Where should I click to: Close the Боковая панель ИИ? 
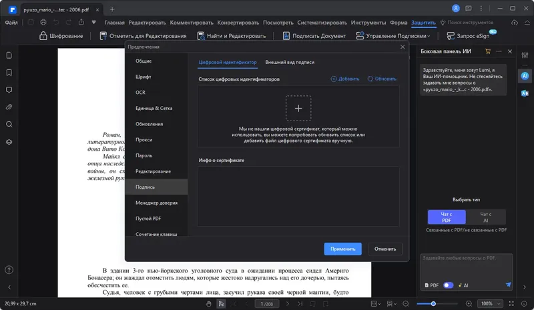[510, 51]
